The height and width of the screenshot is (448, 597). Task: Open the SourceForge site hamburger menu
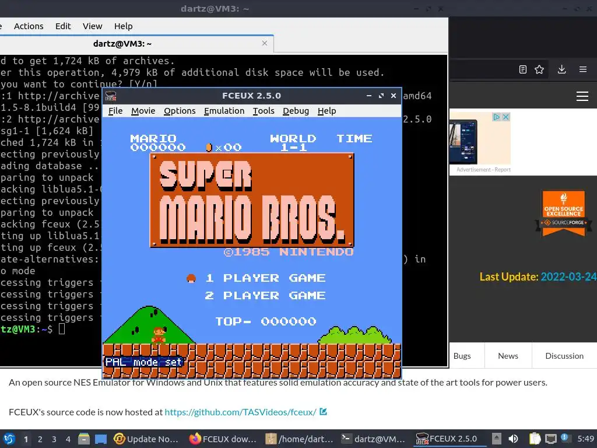582,96
